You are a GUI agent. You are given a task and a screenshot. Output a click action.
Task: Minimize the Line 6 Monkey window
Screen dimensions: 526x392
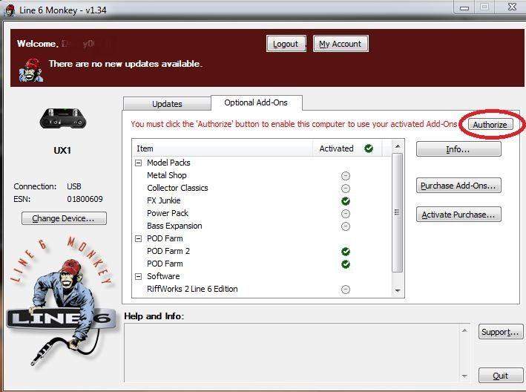point(464,7)
